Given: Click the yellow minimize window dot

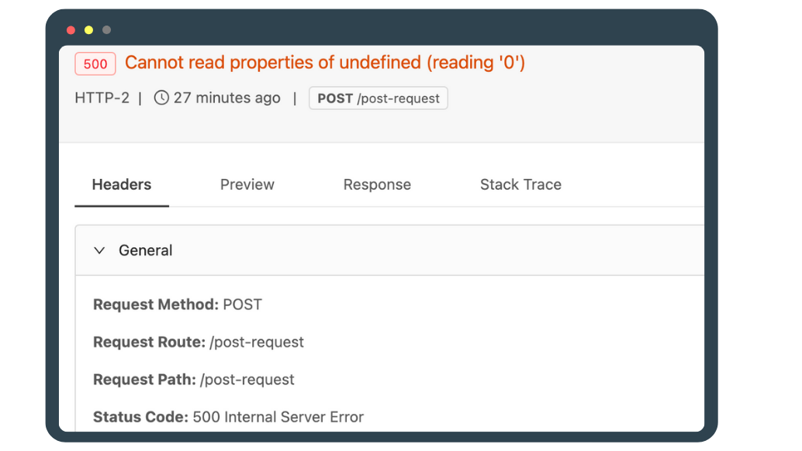Looking at the screenshot, I should tap(88, 30).
